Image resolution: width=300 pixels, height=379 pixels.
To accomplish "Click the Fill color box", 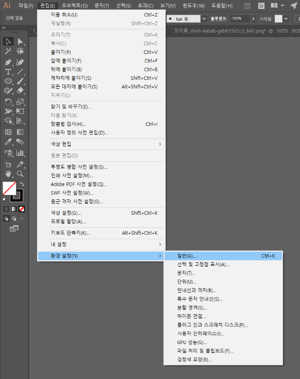I will pyautogui.click(x=9, y=188).
